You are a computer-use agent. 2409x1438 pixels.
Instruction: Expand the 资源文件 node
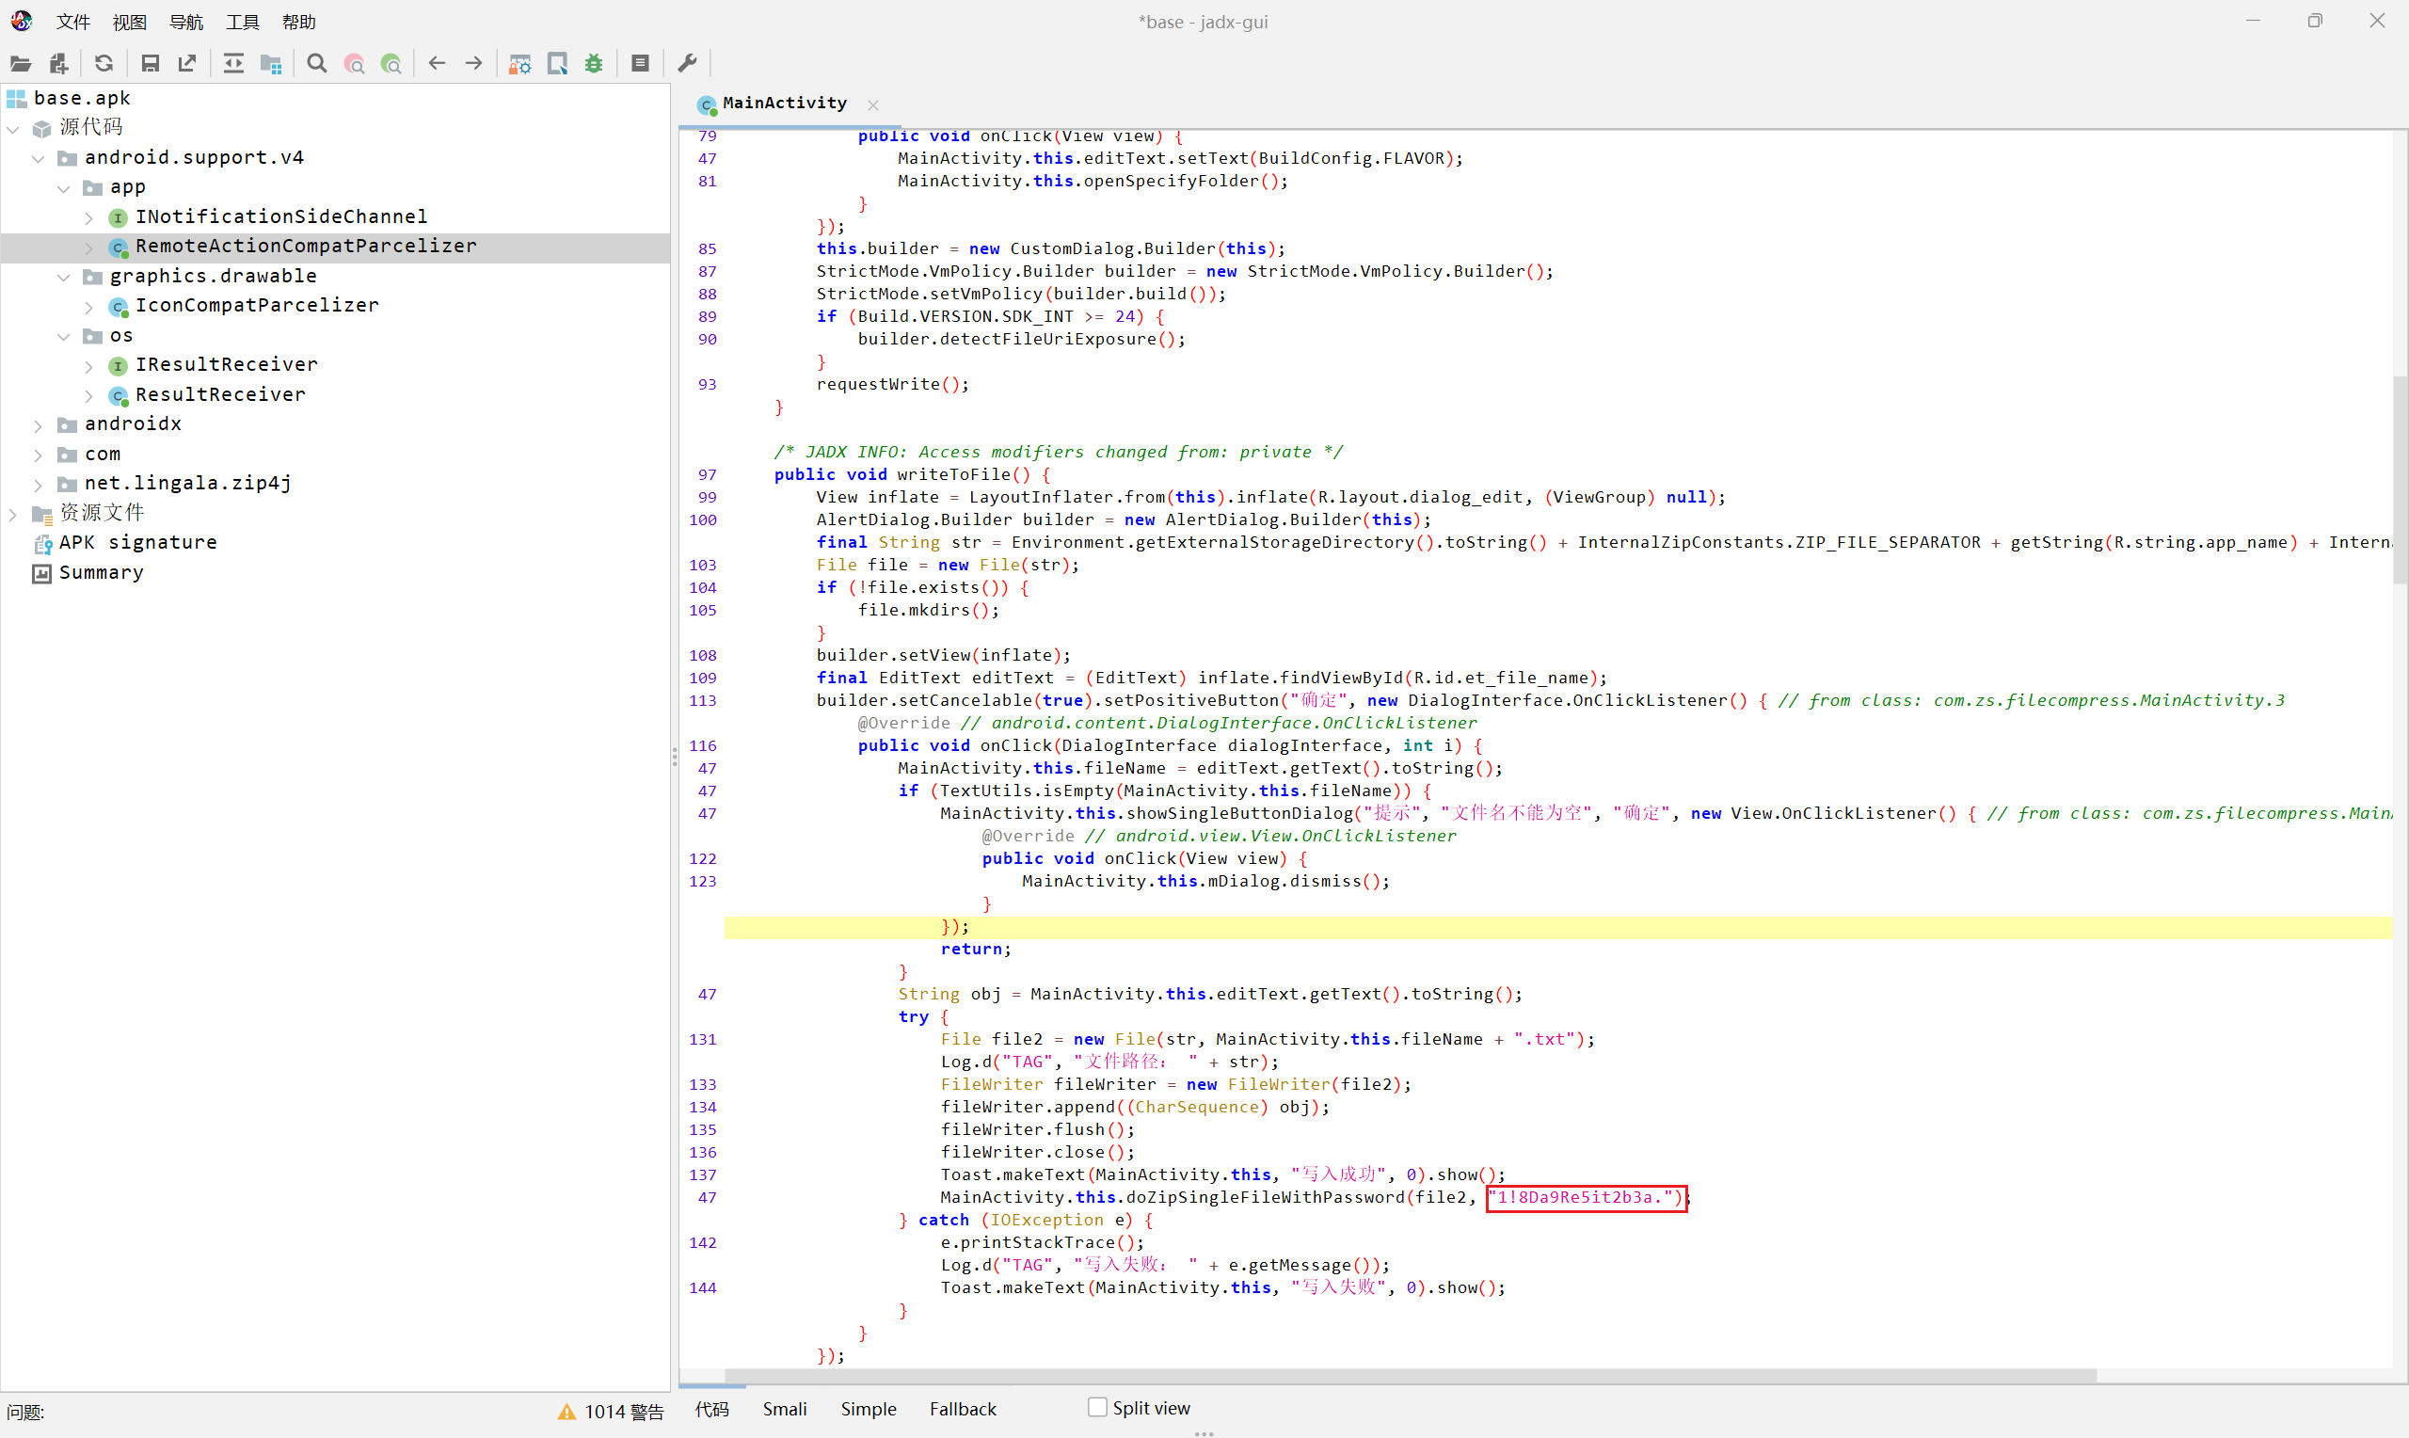pos(13,515)
